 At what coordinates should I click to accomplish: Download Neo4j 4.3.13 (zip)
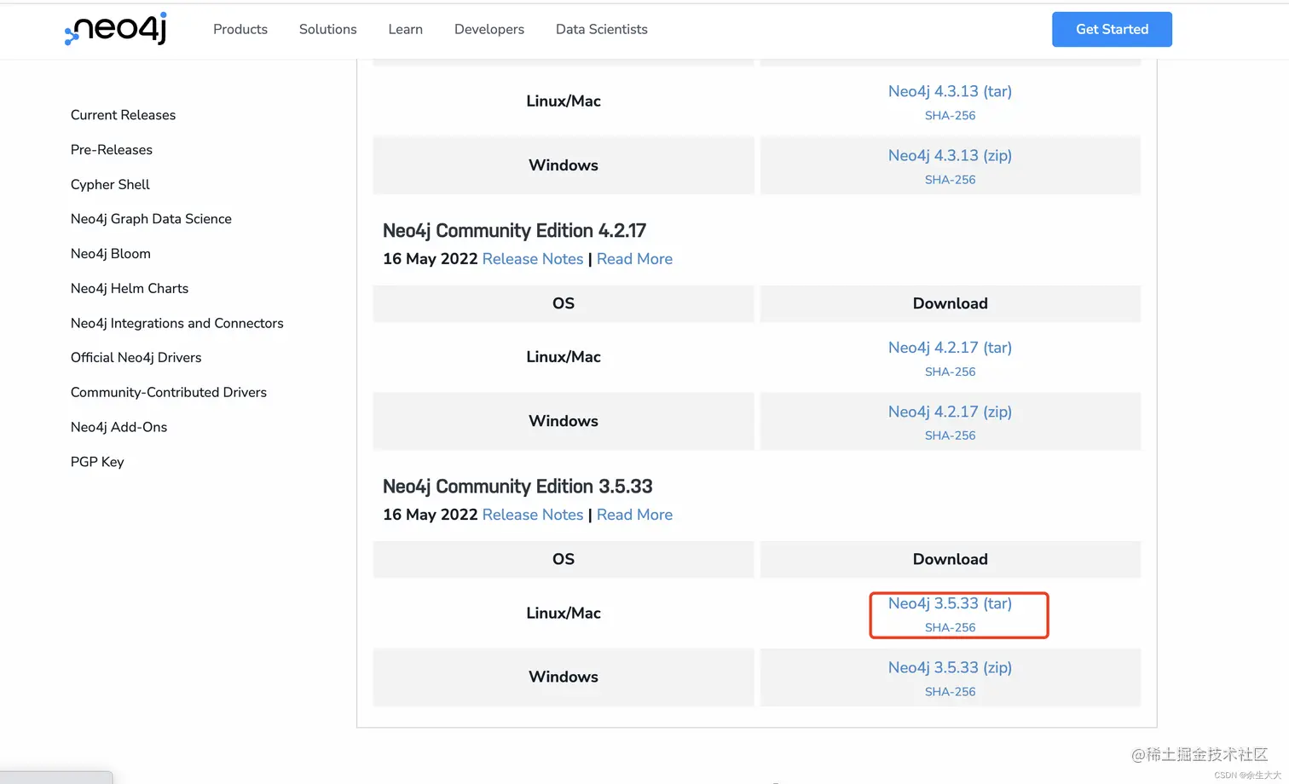(950, 156)
